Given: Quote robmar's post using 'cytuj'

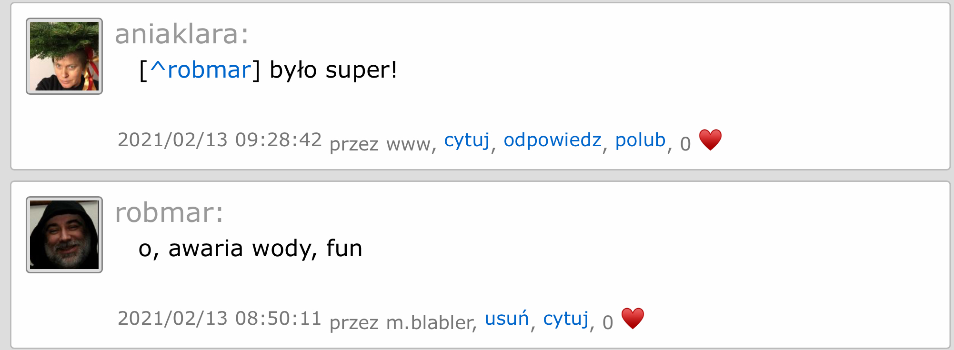Looking at the screenshot, I should (x=566, y=318).
